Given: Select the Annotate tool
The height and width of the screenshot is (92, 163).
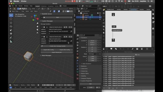Looking at the screenshot, I should [x=11, y=38].
